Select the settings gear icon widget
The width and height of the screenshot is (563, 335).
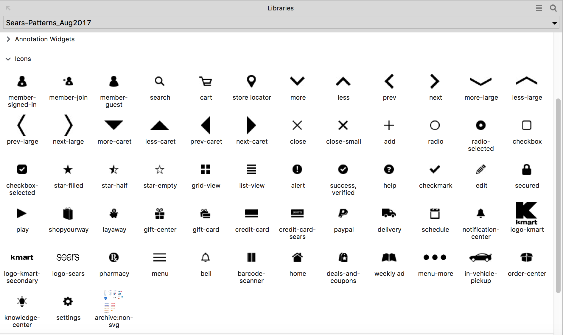(68, 301)
